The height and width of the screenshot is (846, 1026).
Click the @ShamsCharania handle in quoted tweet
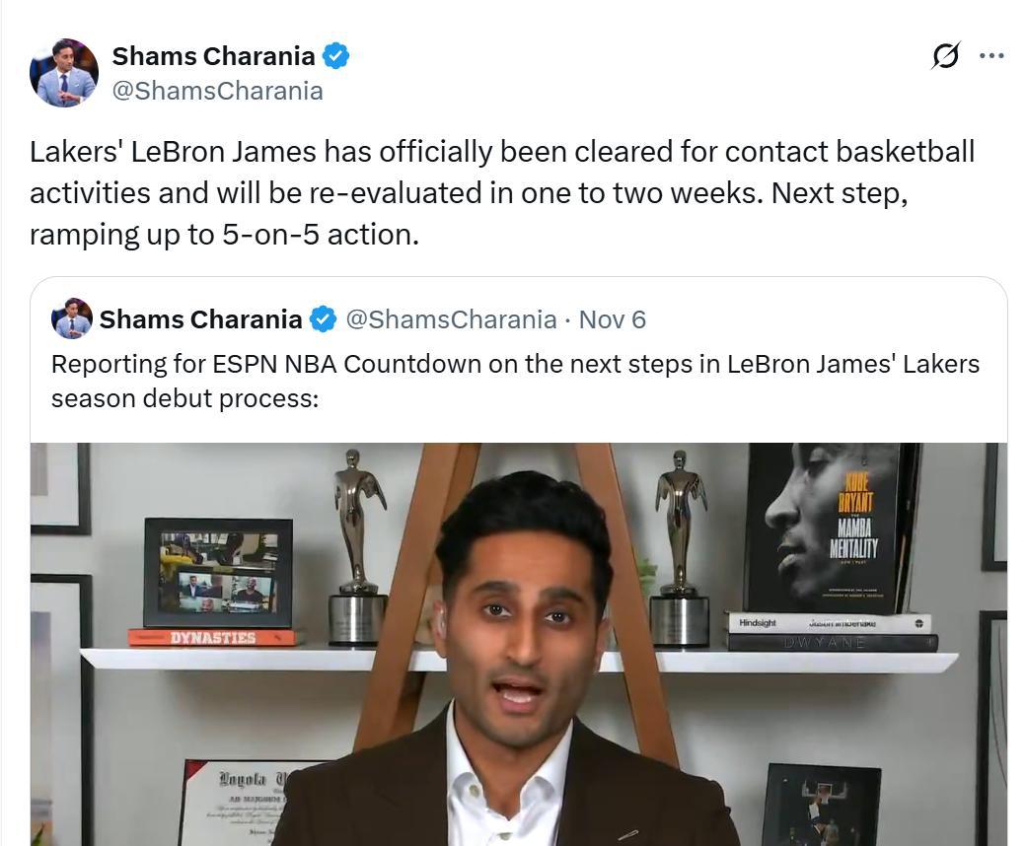coord(451,319)
